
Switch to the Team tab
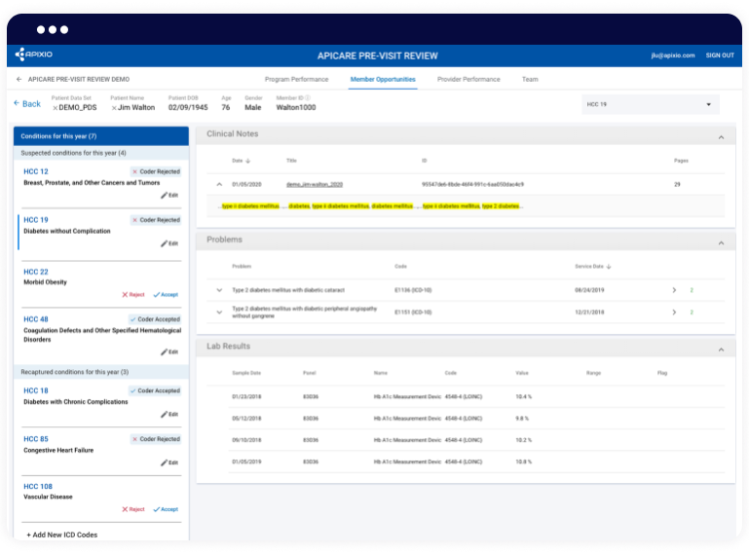(x=530, y=79)
